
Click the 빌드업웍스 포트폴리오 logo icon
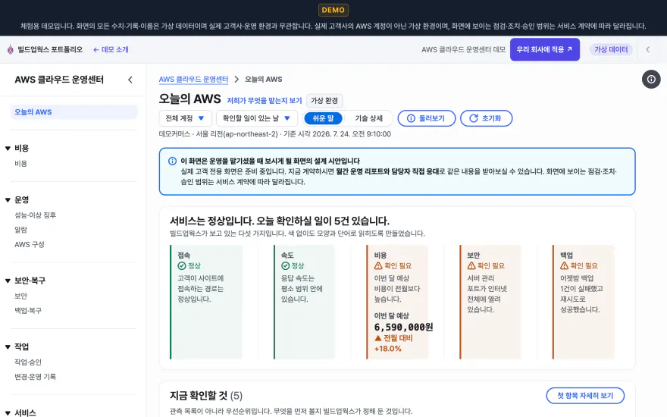(10, 50)
